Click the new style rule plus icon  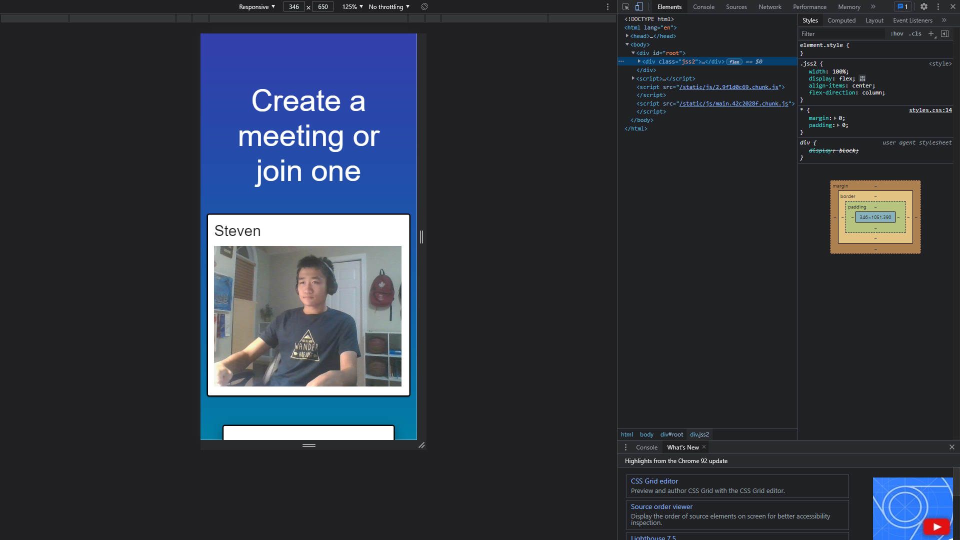pyautogui.click(x=931, y=33)
